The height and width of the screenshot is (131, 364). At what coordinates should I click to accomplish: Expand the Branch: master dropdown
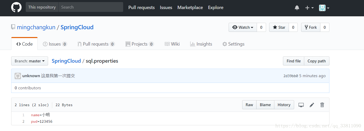click(x=30, y=61)
